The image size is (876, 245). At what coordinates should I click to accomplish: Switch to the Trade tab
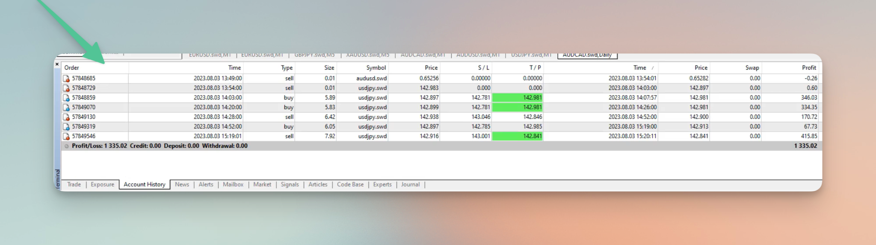[x=74, y=184]
